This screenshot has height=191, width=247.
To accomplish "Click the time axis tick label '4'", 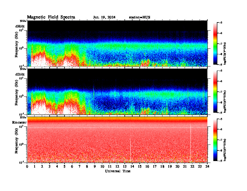I will [57, 166].
